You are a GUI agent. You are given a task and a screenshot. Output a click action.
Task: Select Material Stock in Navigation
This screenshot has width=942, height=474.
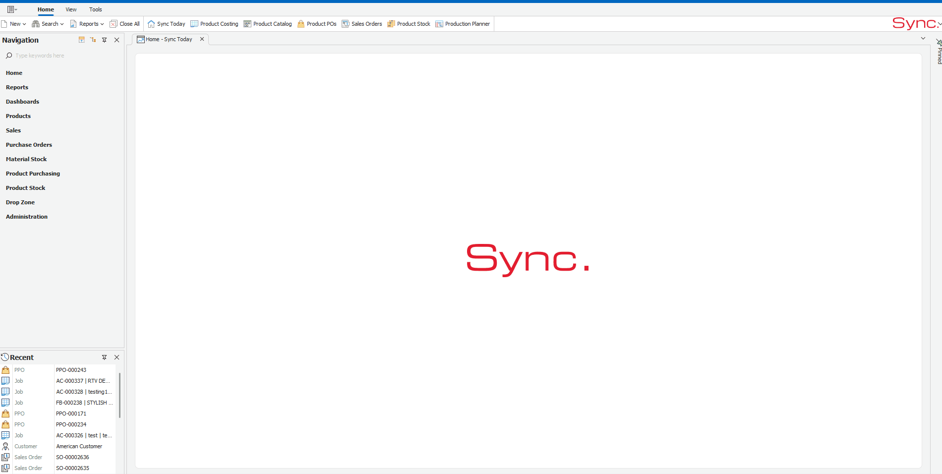click(26, 159)
